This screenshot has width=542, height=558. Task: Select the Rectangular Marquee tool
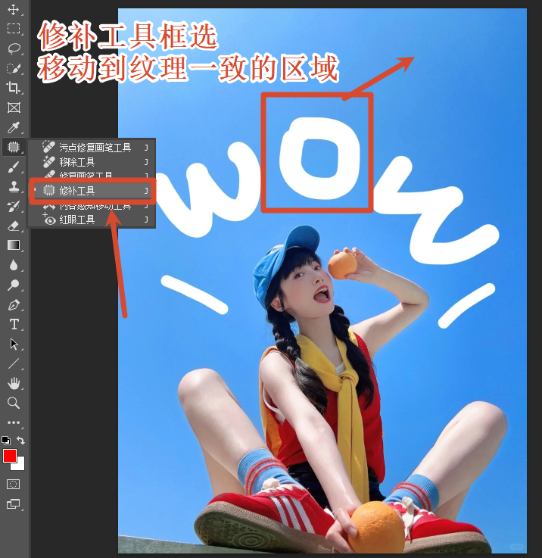(14, 29)
